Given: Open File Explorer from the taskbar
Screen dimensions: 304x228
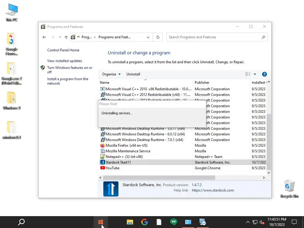Looking at the screenshot, I should click(130, 222).
